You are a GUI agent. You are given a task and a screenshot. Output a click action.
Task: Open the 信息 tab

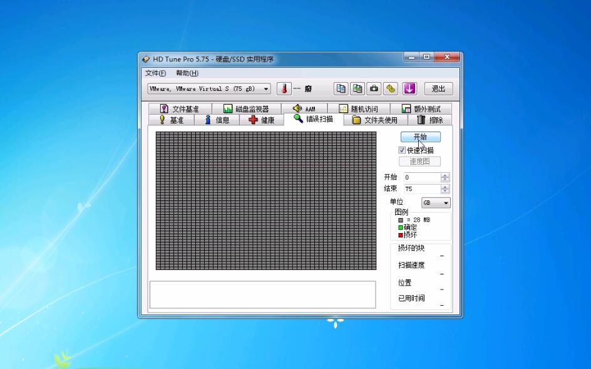pyautogui.click(x=217, y=120)
